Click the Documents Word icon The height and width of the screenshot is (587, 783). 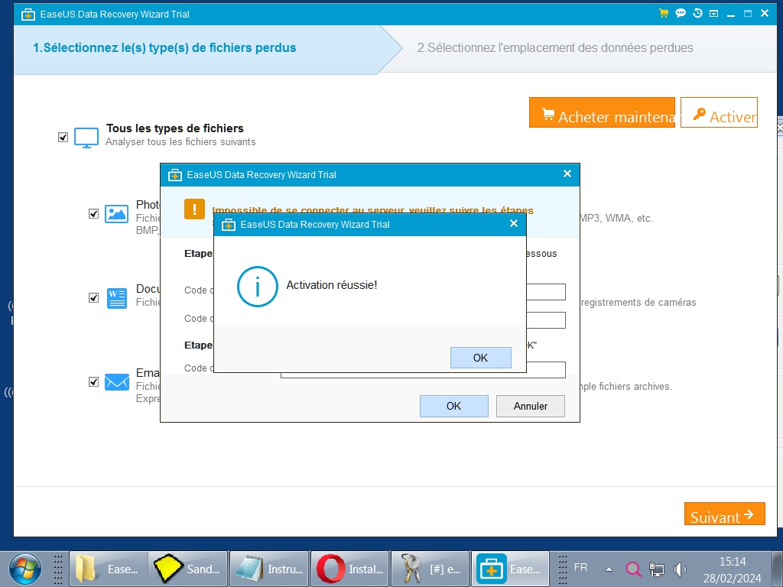(x=117, y=298)
